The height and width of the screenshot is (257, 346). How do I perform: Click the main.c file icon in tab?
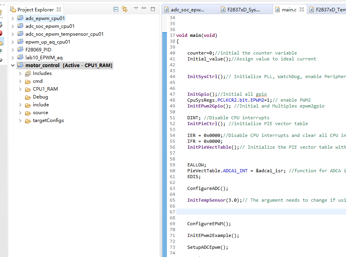click(277, 9)
